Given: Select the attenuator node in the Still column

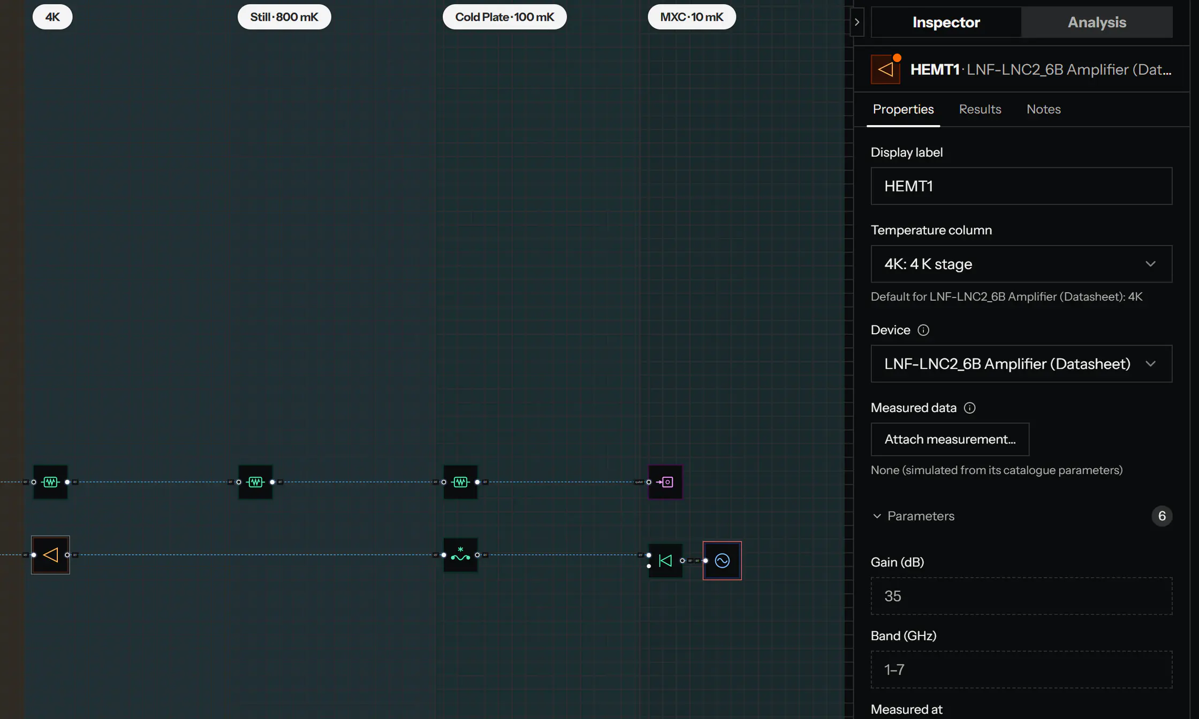Looking at the screenshot, I should point(255,482).
